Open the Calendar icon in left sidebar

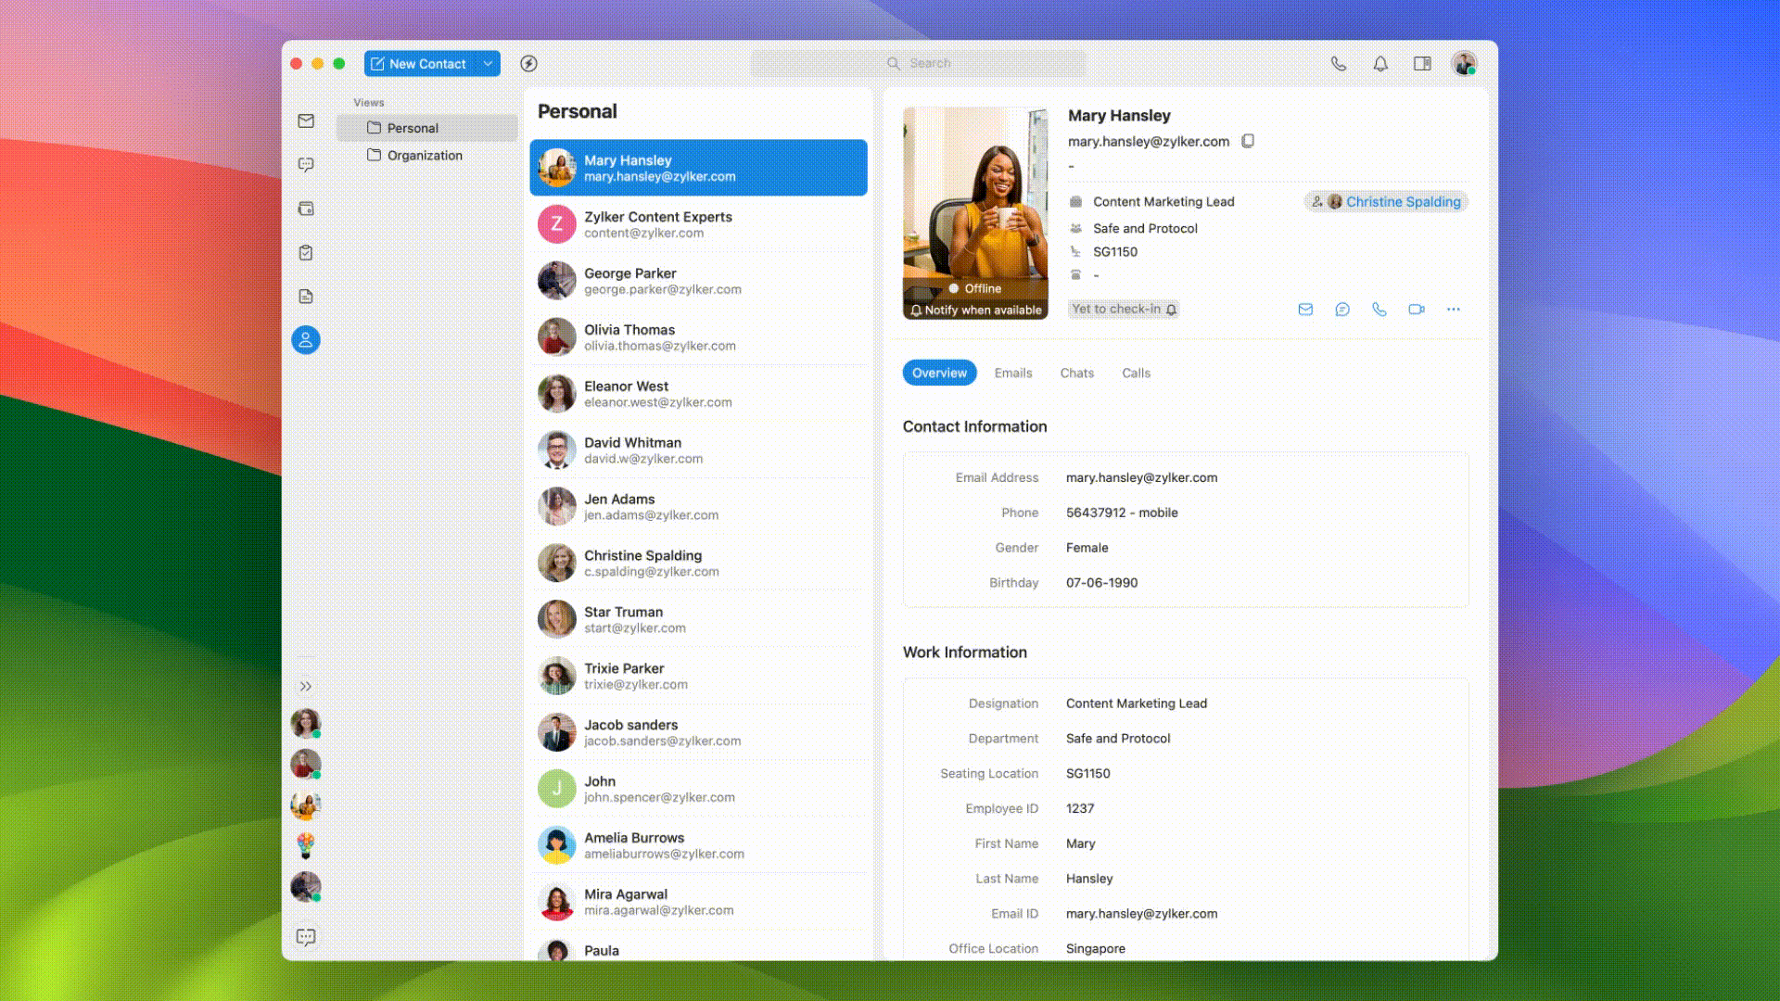(306, 209)
